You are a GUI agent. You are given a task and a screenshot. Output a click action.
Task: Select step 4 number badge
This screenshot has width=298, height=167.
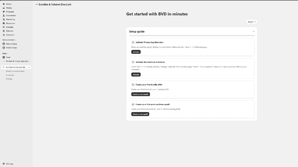(x=133, y=104)
